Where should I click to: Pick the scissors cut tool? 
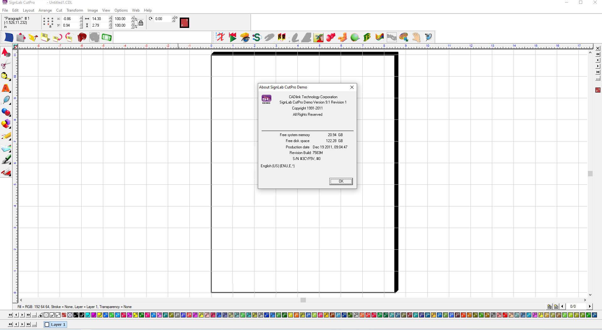pyautogui.click(x=6, y=65)
